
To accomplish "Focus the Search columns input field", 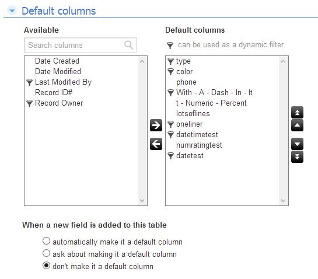I will (81, 45).
